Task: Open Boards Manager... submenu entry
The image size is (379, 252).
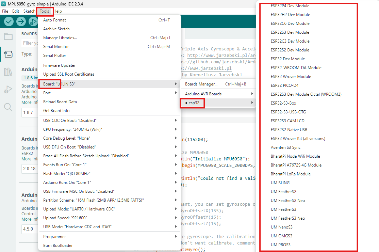Action: pos(218,84)
